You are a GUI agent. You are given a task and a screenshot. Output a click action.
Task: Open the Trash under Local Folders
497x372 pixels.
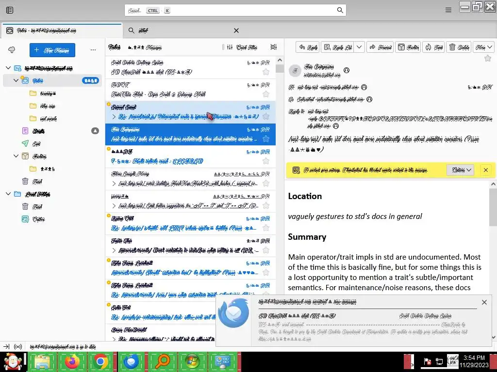click(52, 206)
